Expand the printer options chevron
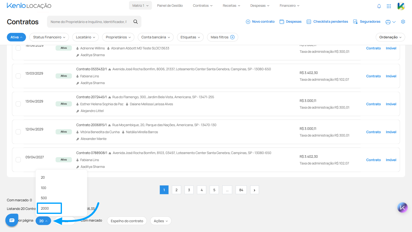The width and height of the screenshot is (412, 232). 394,22
